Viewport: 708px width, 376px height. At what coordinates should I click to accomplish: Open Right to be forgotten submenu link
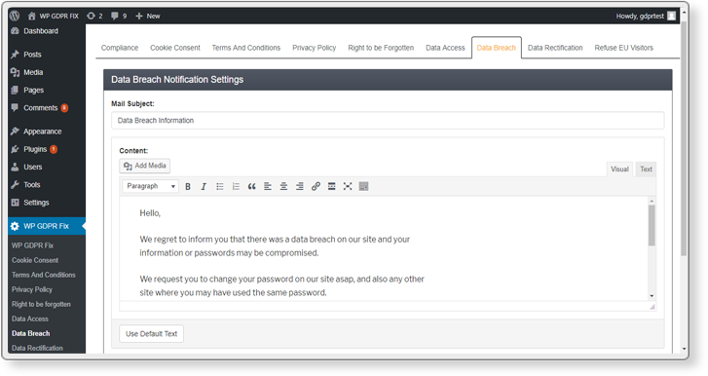(x=41, y=304)
